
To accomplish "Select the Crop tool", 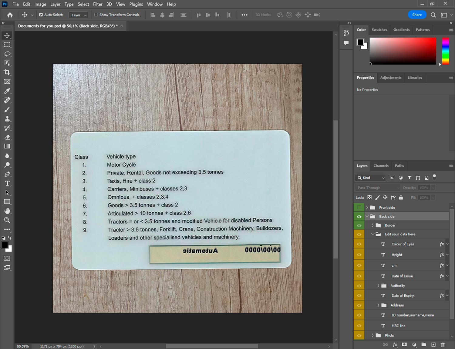I will click(x=7, y=72).
